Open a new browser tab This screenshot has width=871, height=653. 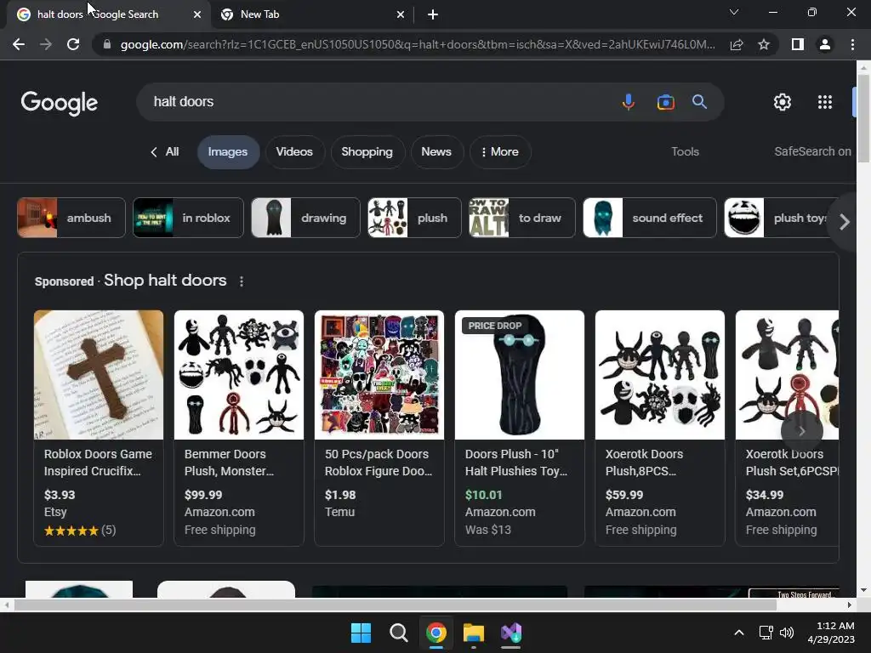tap(433, 14)
